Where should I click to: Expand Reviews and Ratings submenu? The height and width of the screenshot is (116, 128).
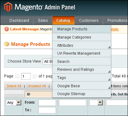82,70
